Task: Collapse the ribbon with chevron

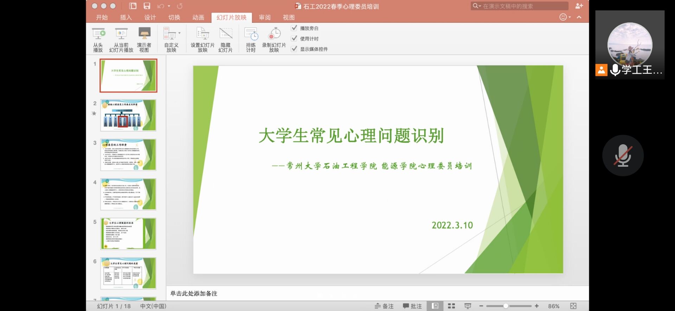Action: point(579,17)
